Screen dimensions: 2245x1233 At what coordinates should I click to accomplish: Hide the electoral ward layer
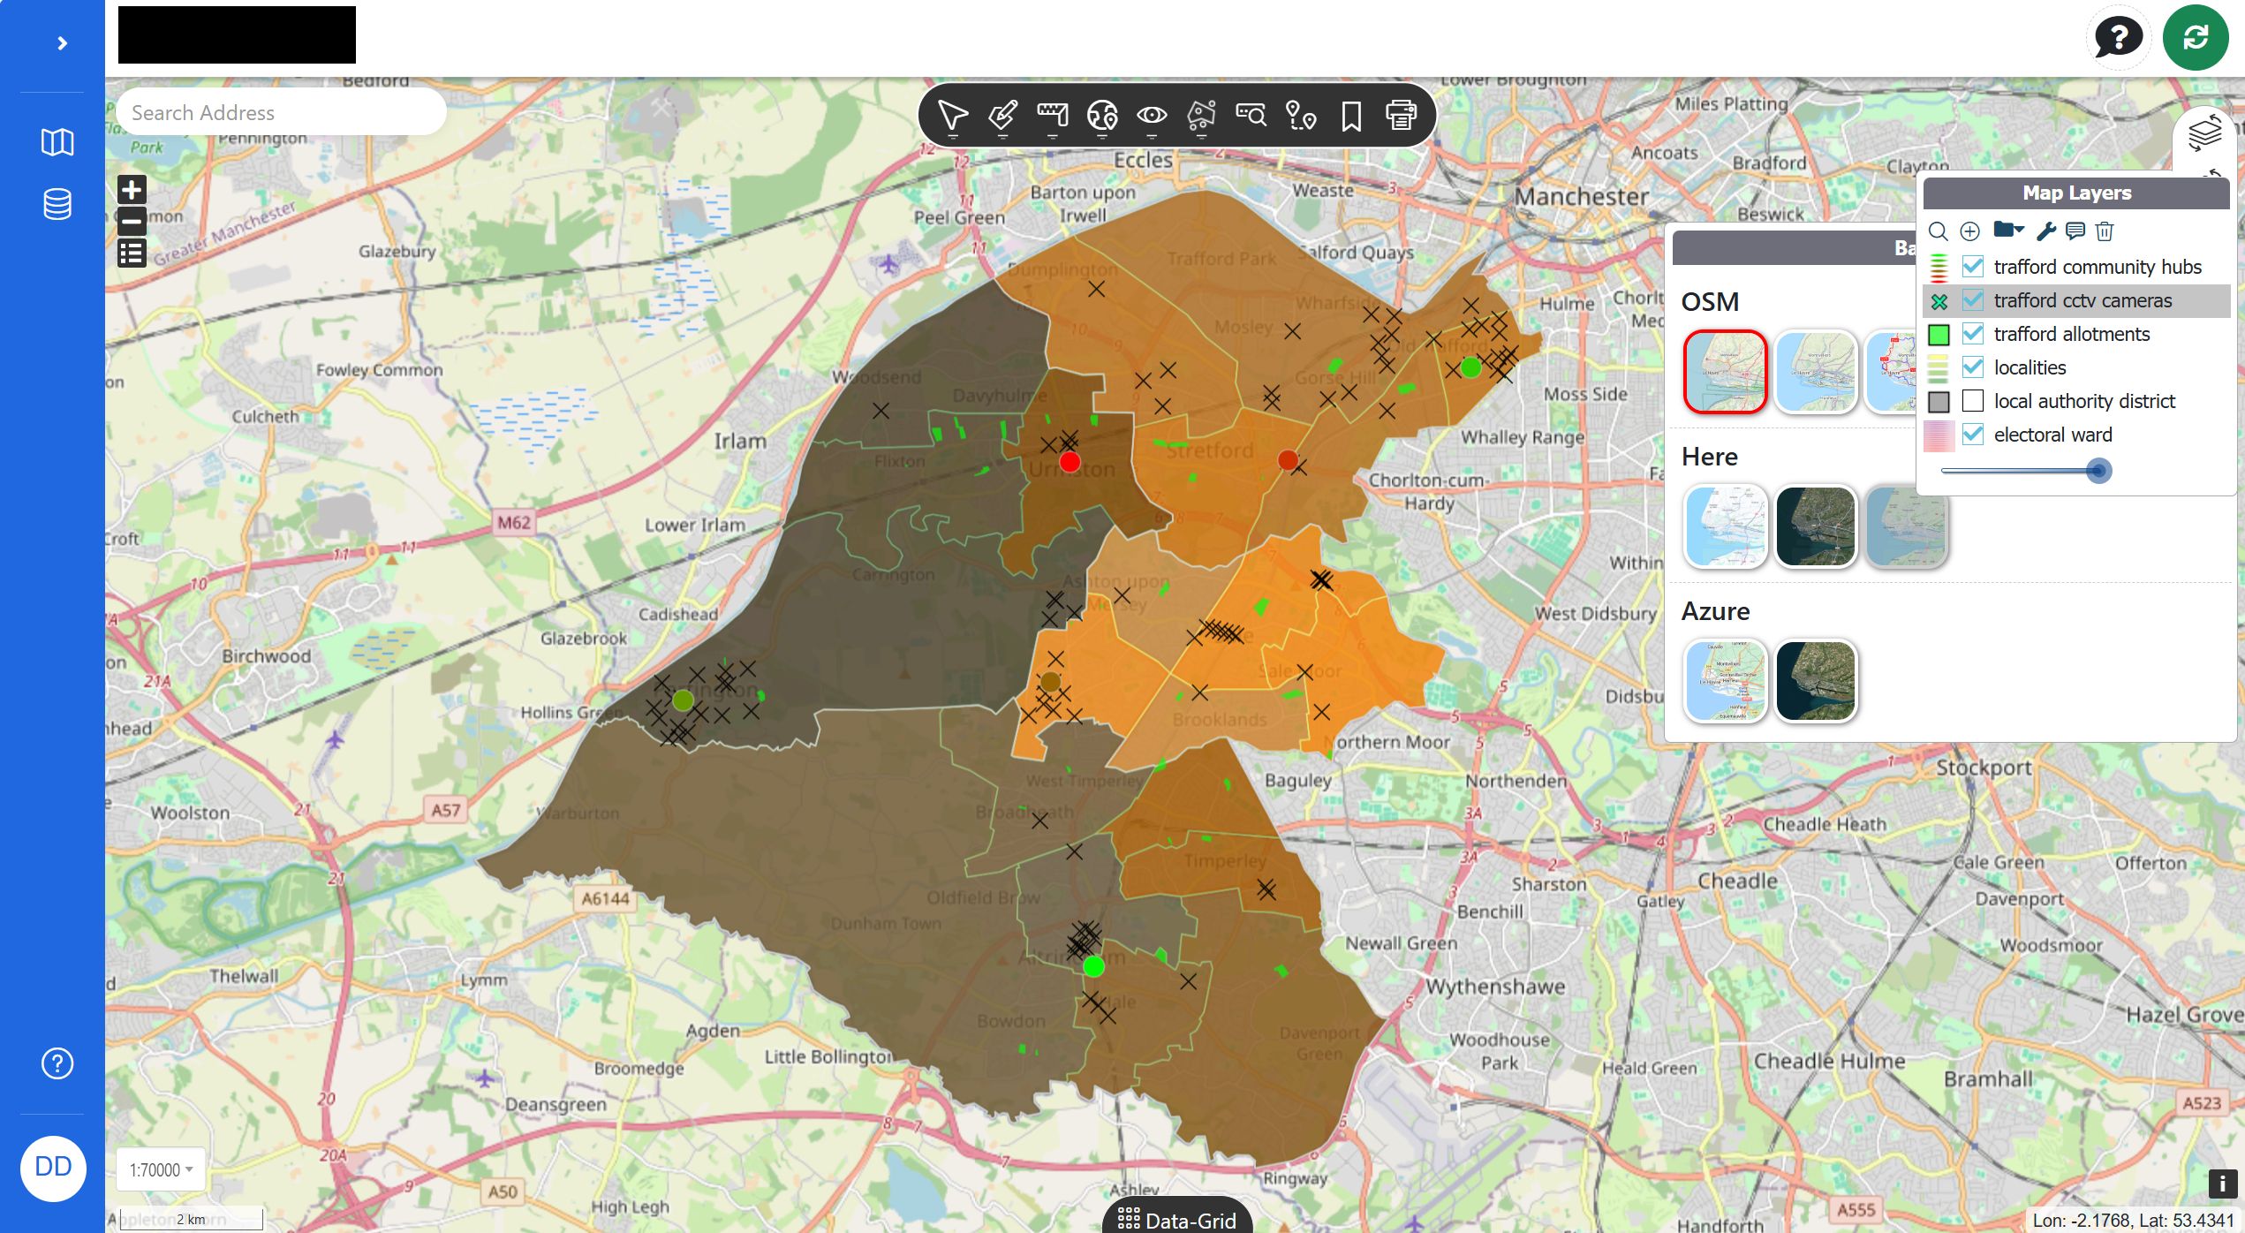tap(1972, 435)
